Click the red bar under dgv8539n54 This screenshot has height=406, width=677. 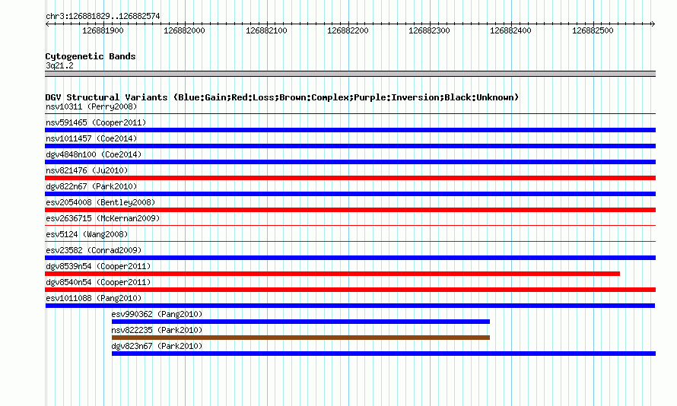[x=332, y=274]
